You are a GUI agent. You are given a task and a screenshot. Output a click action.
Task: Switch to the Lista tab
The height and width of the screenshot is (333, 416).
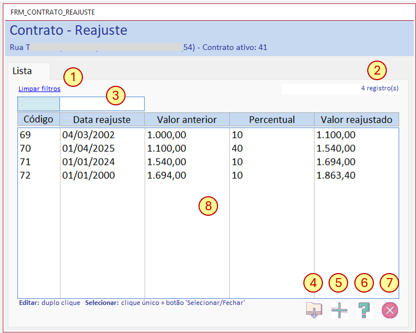pyautogui.click(x=29, y=71)
